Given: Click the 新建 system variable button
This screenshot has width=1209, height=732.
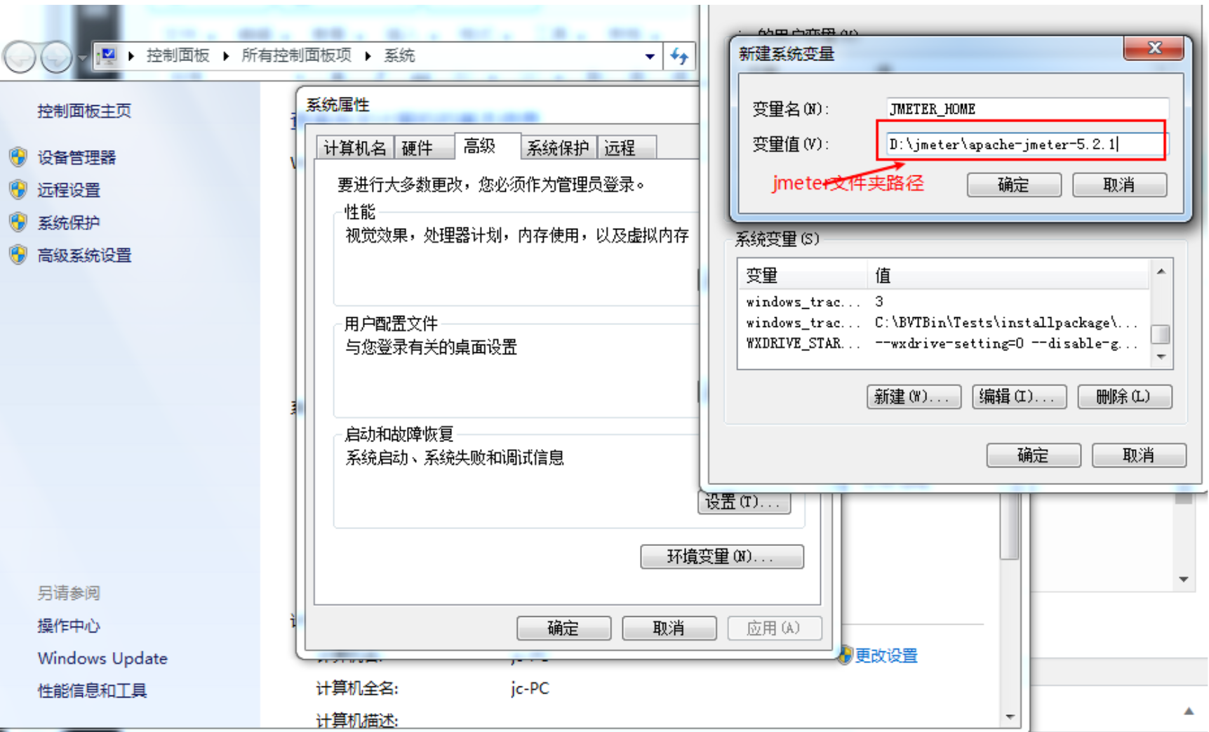Looking at the screenshot, I should coord(914,397).
